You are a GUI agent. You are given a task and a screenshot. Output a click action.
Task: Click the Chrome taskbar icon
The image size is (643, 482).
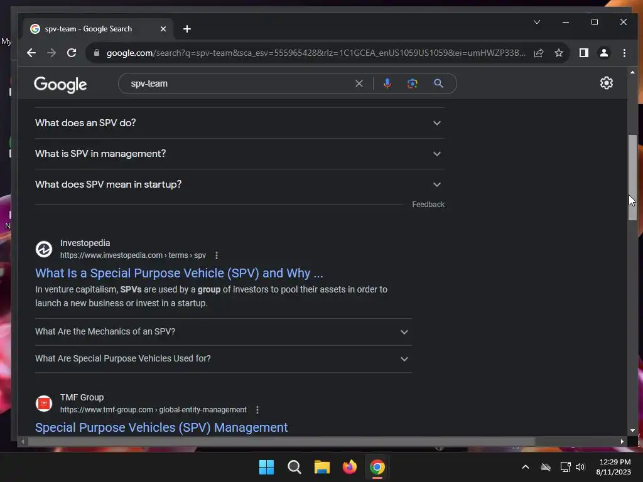pos(377,467)
